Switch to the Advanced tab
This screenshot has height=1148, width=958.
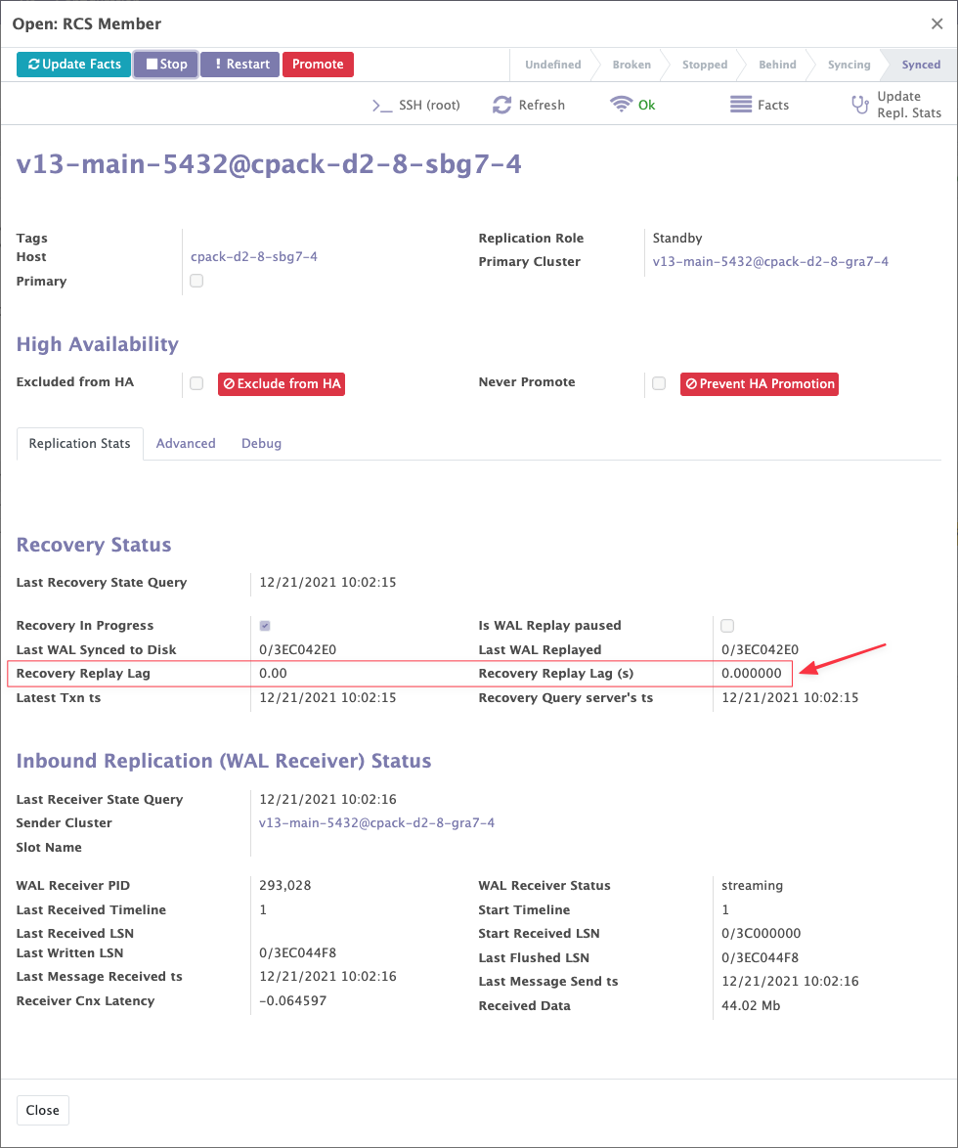point(186,444)
